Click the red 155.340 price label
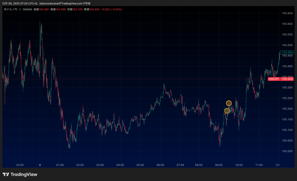 pos(287,79)
